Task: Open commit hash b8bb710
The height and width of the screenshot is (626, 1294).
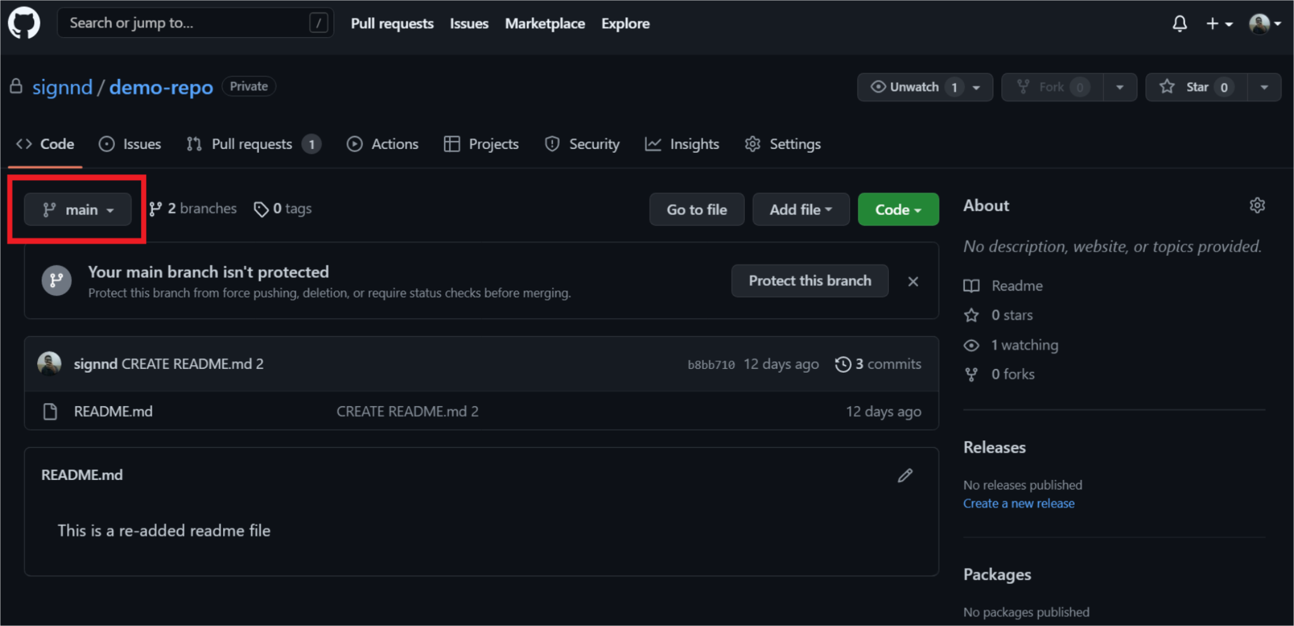Action: (x=711, y=364)
